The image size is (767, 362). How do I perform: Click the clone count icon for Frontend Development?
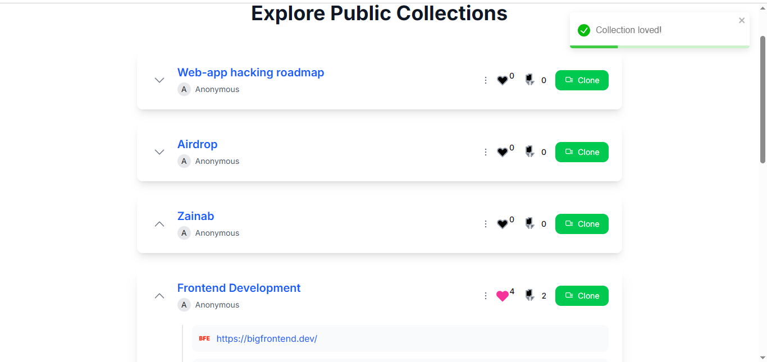(529, 295)
